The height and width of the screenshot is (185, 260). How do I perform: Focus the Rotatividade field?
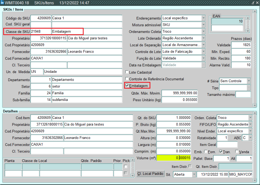[x=222, y=138]
